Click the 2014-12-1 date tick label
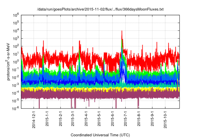The image size is (198, 138). point(34,120)
